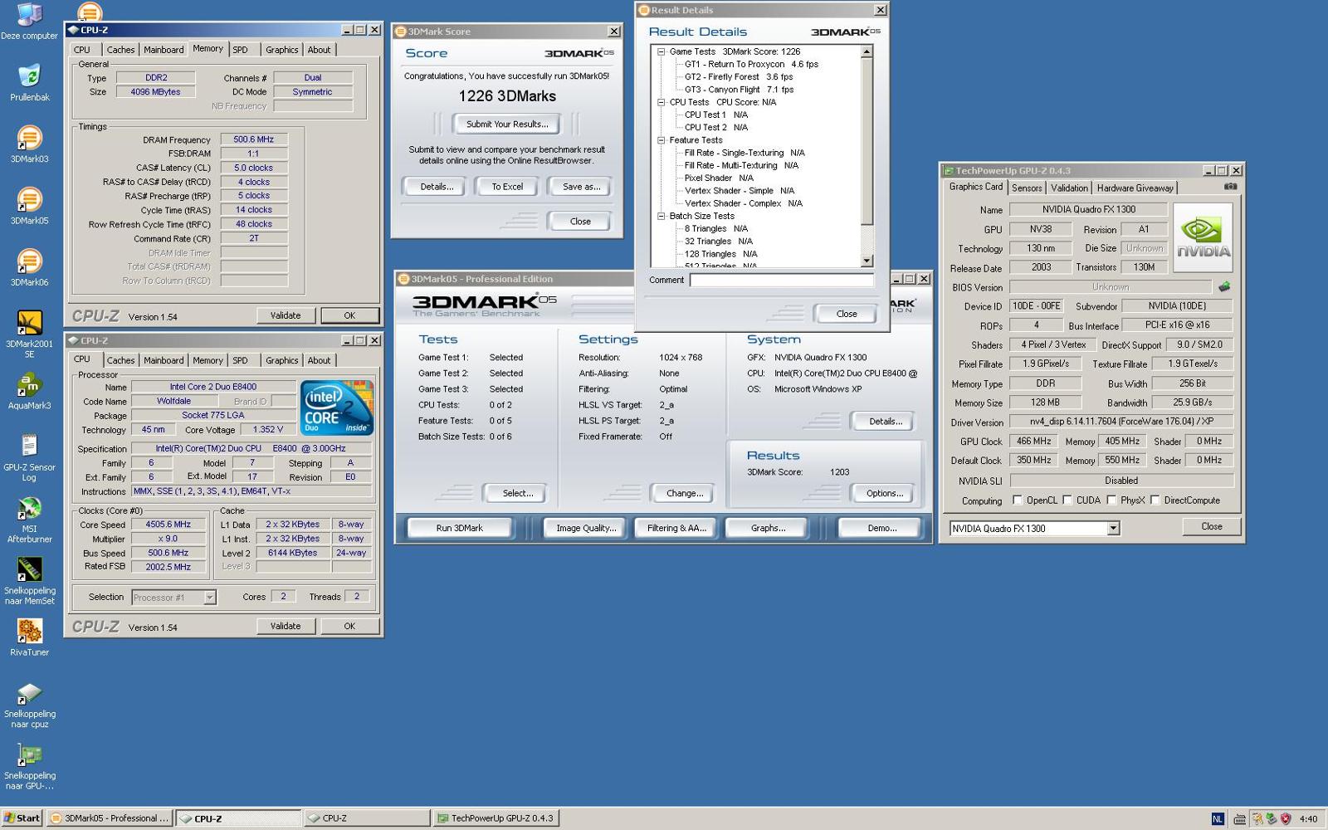Open AquaMark3 desktop icon
The image size is (1328, 830).
pos(30,391)
